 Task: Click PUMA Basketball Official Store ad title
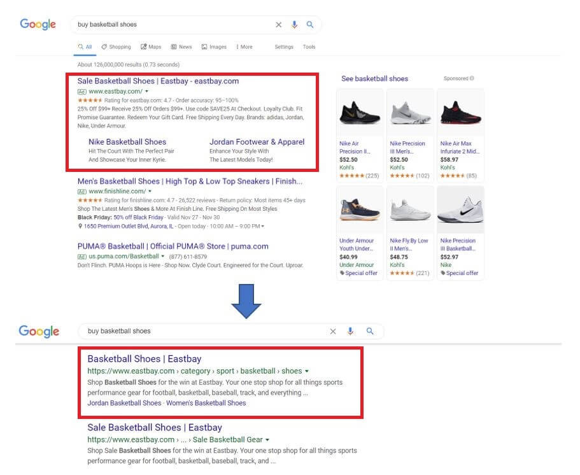point(173,246)
